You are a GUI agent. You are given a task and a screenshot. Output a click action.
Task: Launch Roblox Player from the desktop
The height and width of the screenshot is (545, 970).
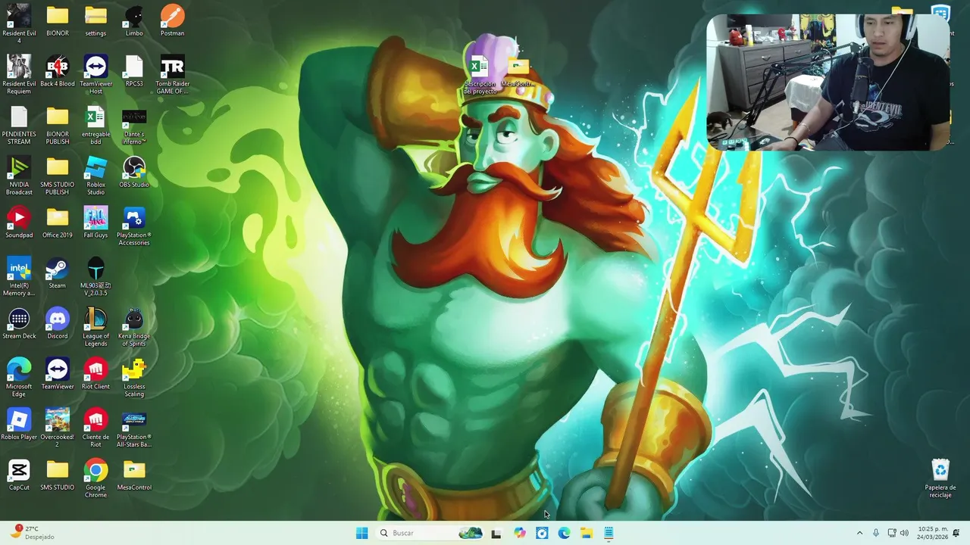(19, 425)
